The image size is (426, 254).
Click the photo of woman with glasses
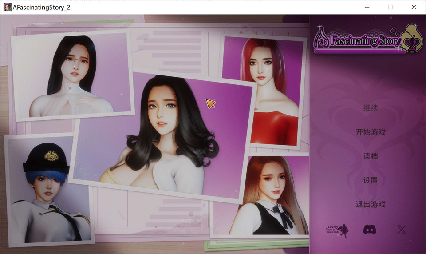click(x=71, y=75)
